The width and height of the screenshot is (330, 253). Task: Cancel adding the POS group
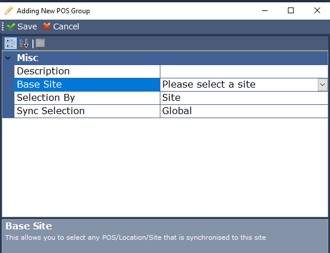[61, 27]
